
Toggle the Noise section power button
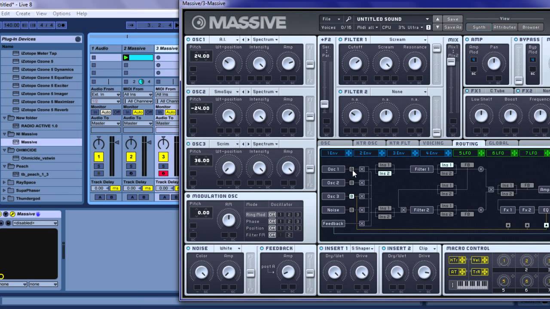click(189, 248)
